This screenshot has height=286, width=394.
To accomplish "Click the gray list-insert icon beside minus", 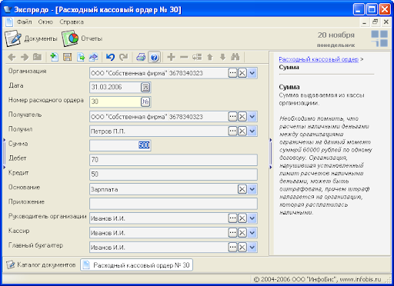I will (x=197, y=57).
